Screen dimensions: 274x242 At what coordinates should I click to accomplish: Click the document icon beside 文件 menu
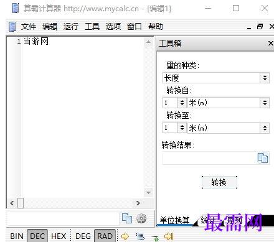click(x=12, y=27)
